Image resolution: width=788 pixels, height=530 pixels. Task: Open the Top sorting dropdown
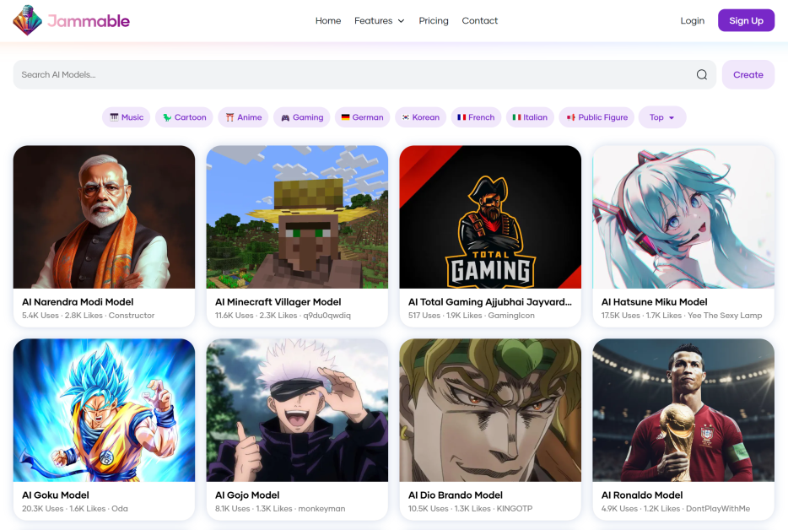(x=661, y=117)
